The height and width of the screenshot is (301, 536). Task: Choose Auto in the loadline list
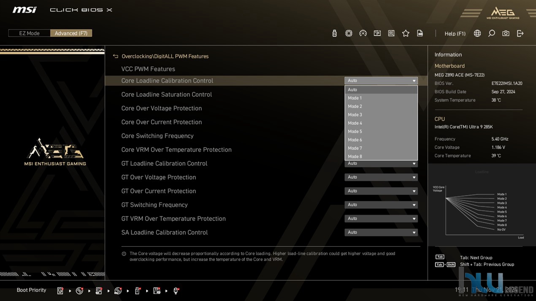pyautogui.click(x=381, y=90)
